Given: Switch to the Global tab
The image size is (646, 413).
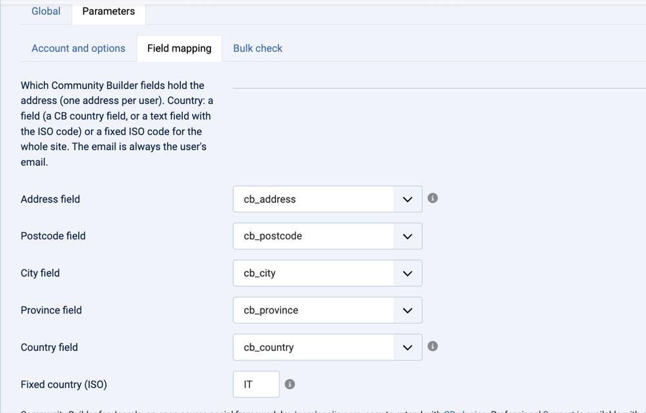Looking at the screenshot, I should pyautogui.click(x=46, y=11).
